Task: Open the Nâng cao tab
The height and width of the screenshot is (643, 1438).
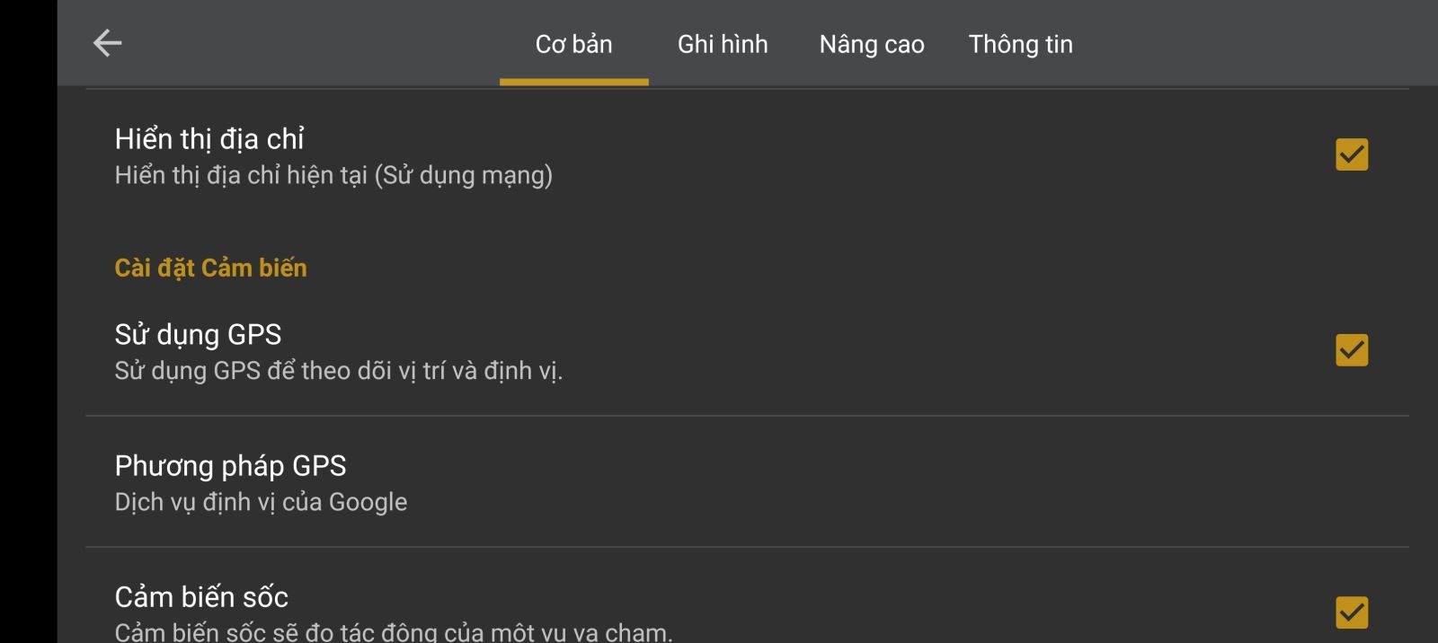Action: [870, 43]
